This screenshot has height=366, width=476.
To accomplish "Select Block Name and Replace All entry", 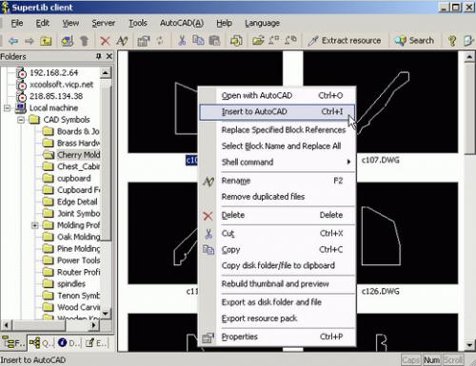I will [277, 146].
